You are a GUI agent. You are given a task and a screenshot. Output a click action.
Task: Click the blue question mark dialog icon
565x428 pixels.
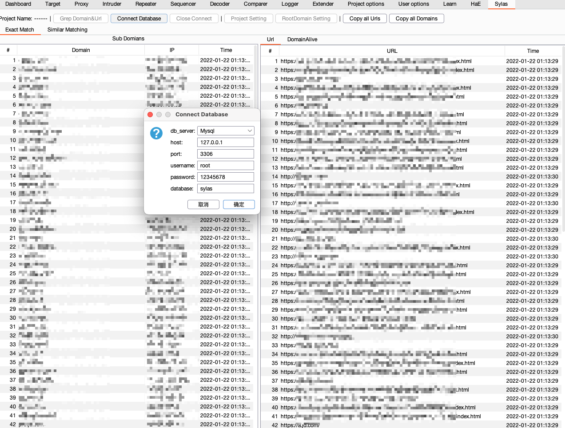(x=156, y=133)
